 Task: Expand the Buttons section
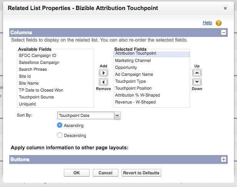(x=224, y=159)
